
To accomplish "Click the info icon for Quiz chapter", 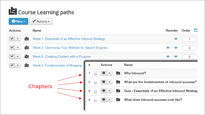I will pos(104,91).
